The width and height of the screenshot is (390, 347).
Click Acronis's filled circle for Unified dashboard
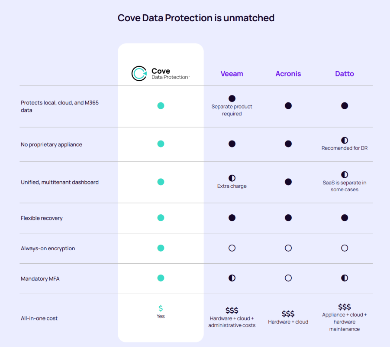pyautogui.click(x=288, y=182)
